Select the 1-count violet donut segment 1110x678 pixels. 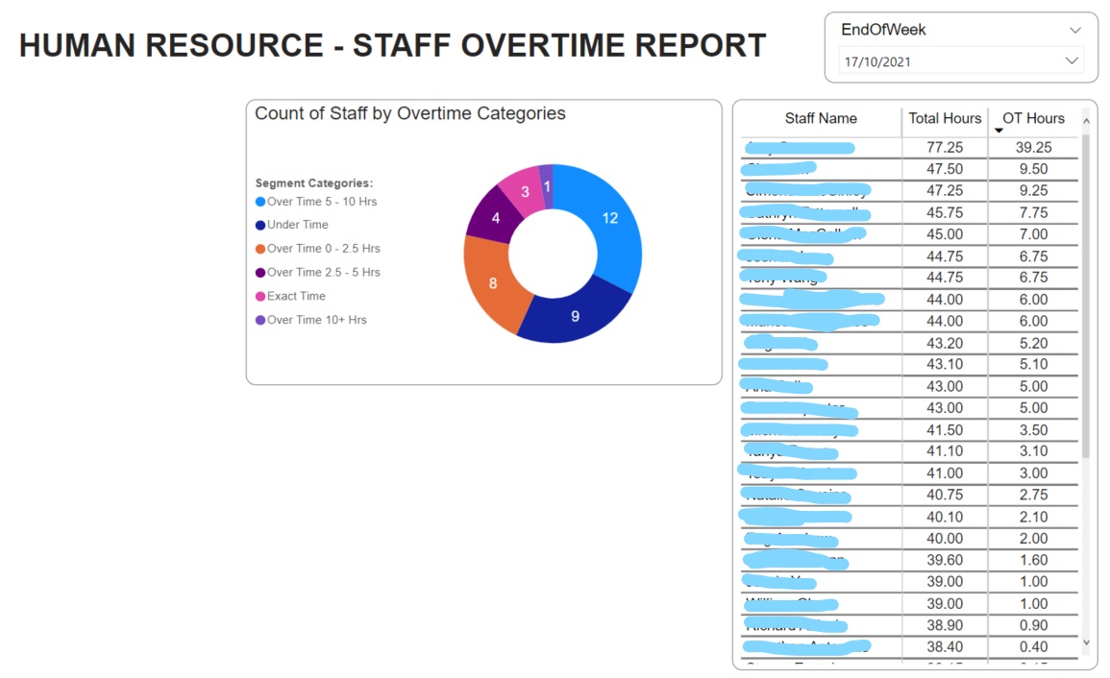547,186
